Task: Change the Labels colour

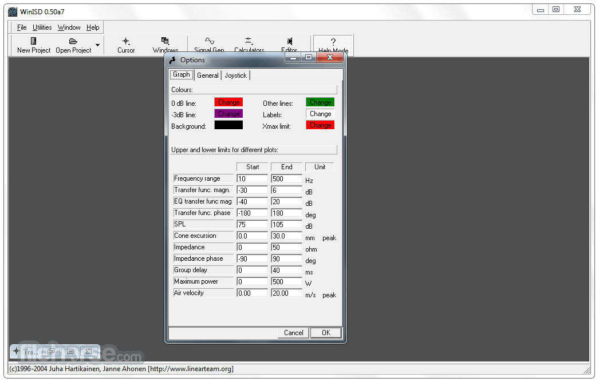Action: [320, 114]
